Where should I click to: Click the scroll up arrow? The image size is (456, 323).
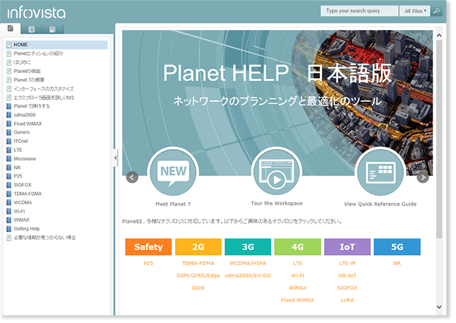439,36
